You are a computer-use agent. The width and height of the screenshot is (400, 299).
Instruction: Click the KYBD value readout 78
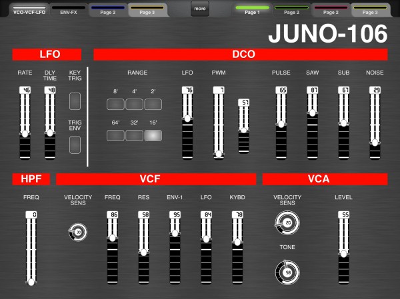(237, 214)
